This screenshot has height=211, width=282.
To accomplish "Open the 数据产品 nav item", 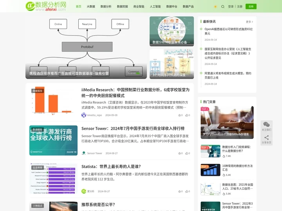I will coord(188,7).
